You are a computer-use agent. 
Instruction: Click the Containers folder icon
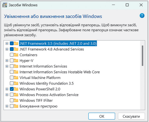point(16,55)
